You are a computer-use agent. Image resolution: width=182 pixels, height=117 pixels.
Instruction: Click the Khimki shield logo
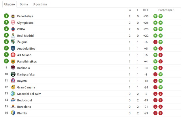(13, 113)
